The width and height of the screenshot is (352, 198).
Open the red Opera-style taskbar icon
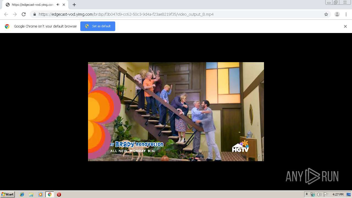point(59,194)
